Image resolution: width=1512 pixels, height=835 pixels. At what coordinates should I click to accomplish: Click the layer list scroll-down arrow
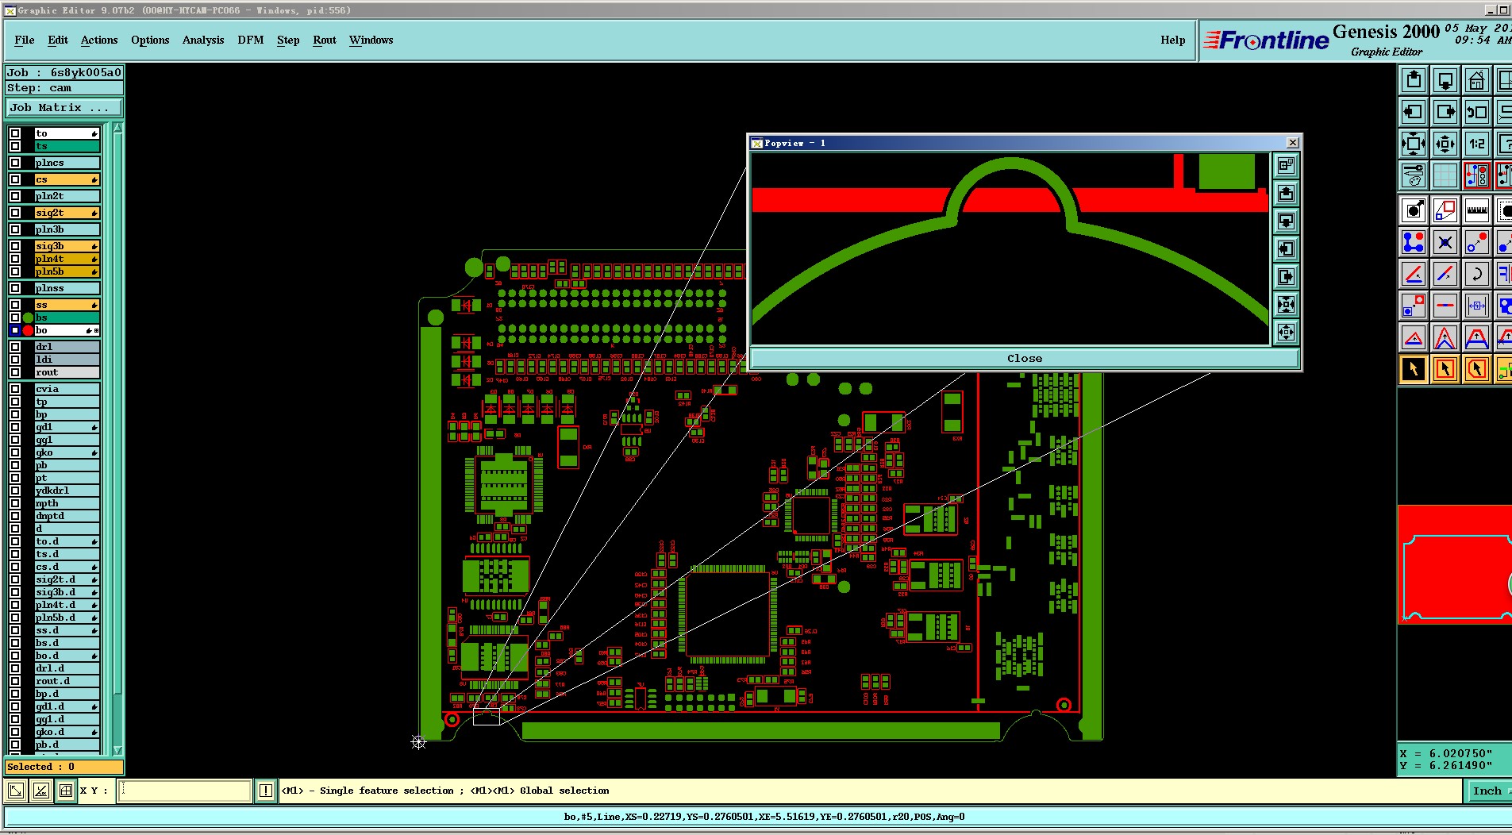117,750
